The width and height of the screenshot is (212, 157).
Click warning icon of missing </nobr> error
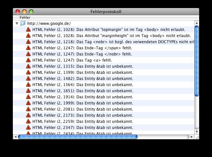point(28,54)
